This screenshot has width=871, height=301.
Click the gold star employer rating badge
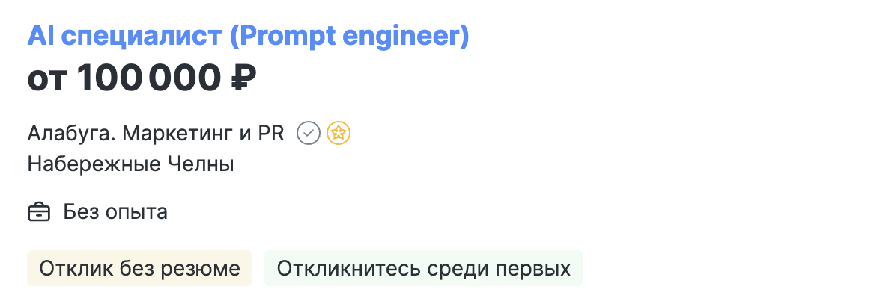tap(339, 134)
